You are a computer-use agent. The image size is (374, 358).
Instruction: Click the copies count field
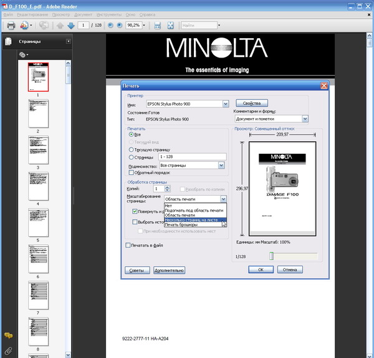159,189
